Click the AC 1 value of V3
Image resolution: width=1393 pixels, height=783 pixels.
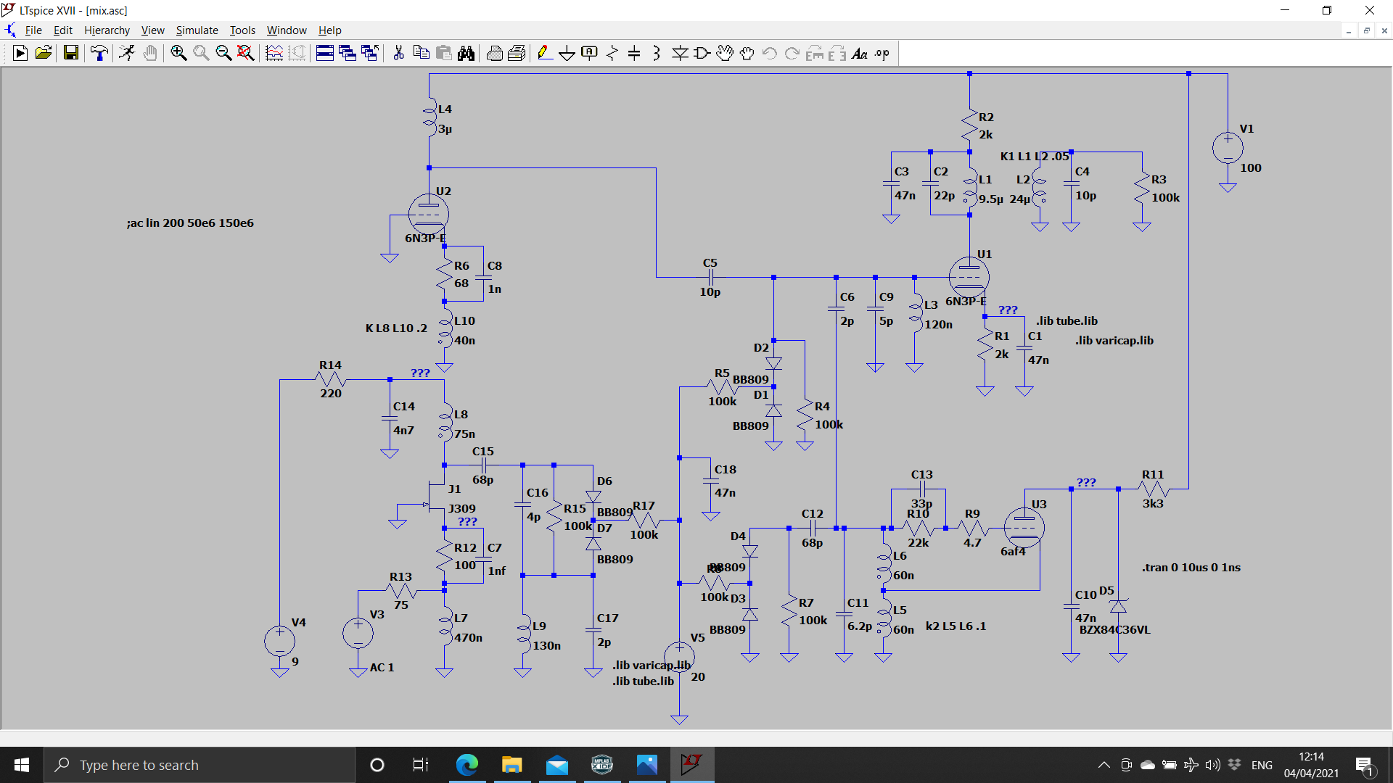pyautogui.click(x=382, y=667)
